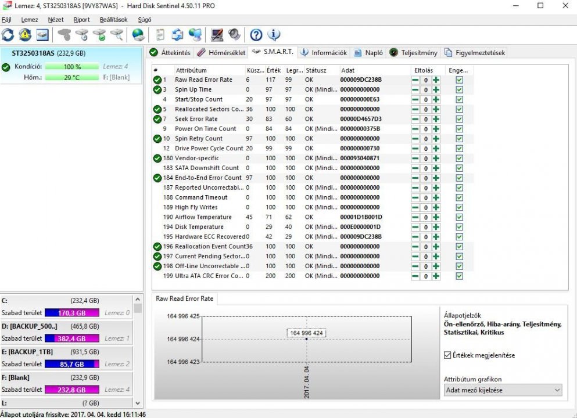The height and width of the screenshot is (418, 577).
Task: Click green check icon next to Kondíció
Action: pos(5,67)
